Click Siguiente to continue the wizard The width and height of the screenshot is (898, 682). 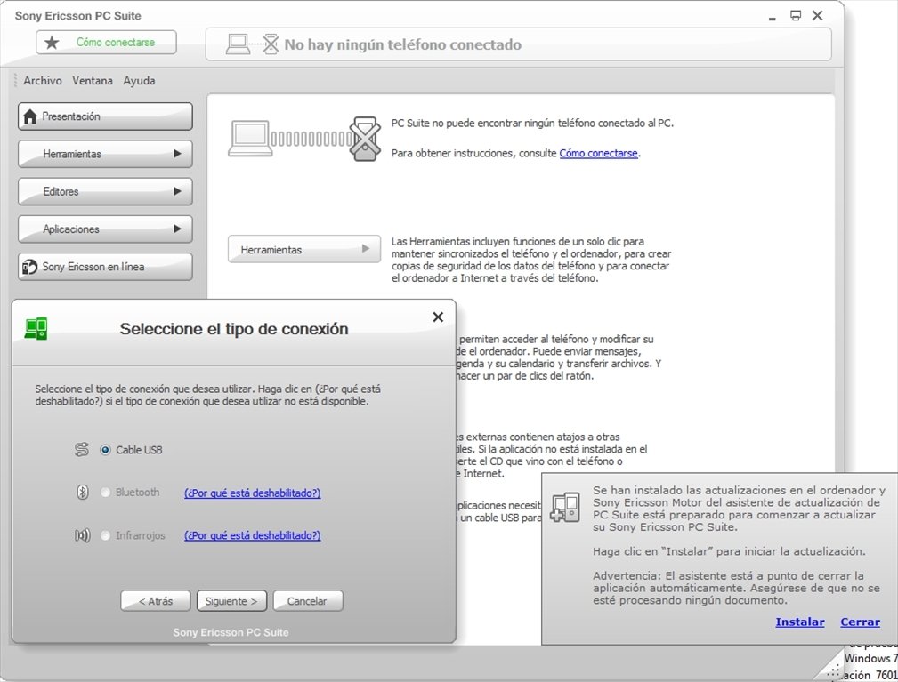tap(231, 601)
